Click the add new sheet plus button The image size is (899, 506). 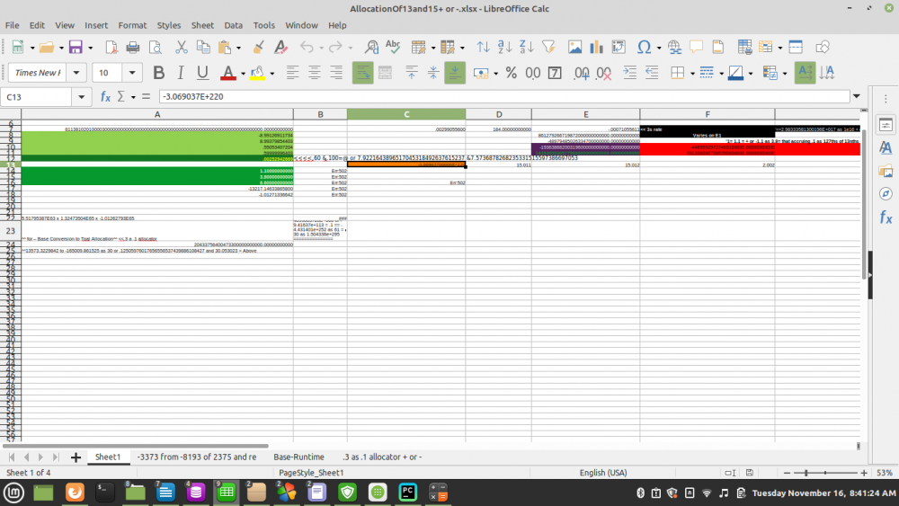[x=76, y=457]
